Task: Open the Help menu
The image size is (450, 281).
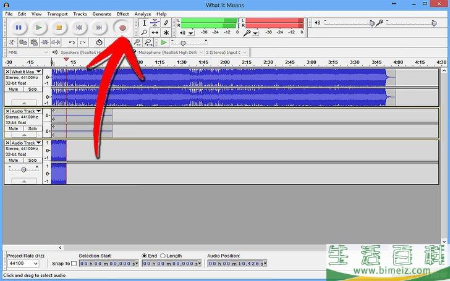Action: coord(161,14)
